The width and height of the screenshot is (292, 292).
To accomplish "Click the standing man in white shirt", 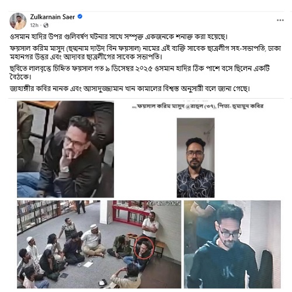I will click(x=150, y=227).
